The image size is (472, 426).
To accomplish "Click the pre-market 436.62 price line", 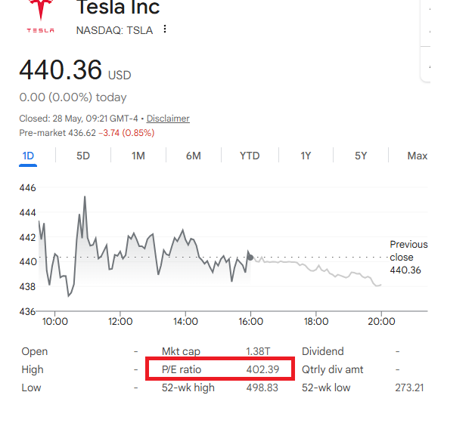I will click(x=87, y=133).
